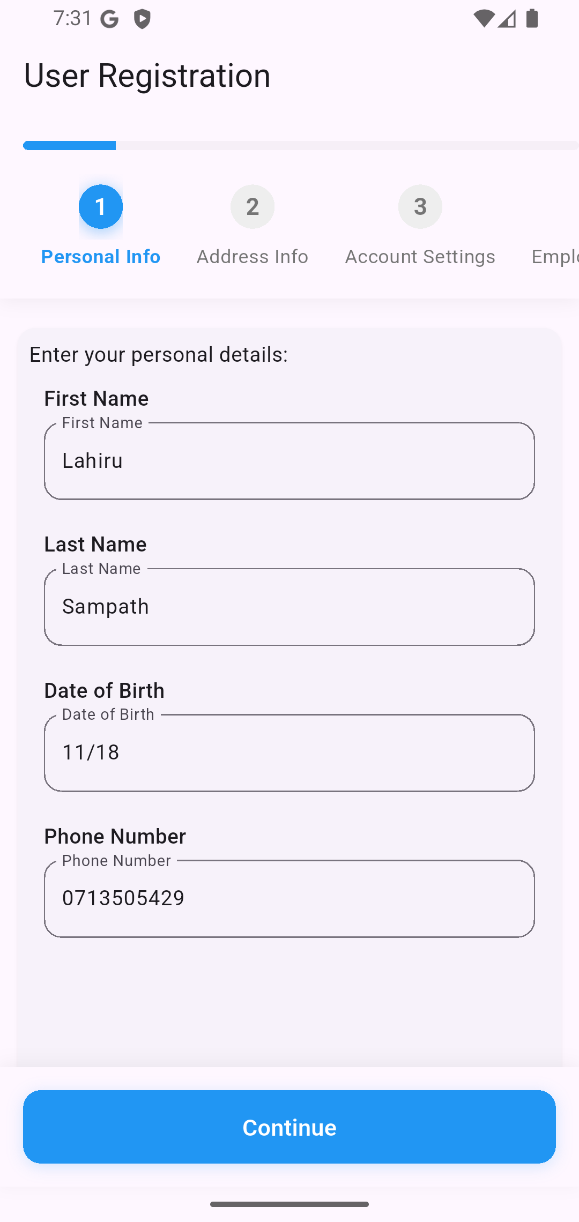Tap the bottom navigation gesture handle
The height and width of the screenshot is (1222, 579).
tap(289, 1204)
